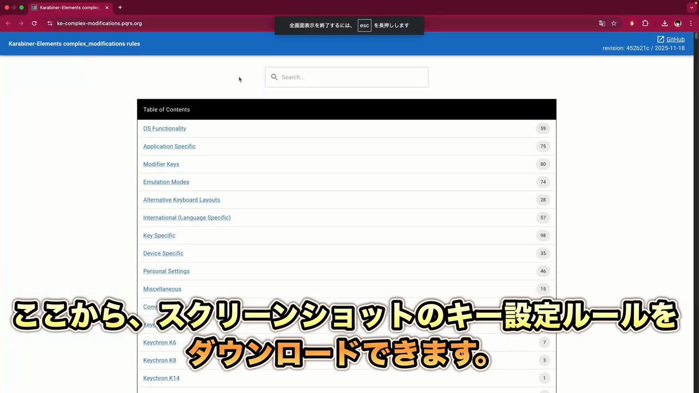Open the extensions puzzle-piece menu

coord(645,23)
